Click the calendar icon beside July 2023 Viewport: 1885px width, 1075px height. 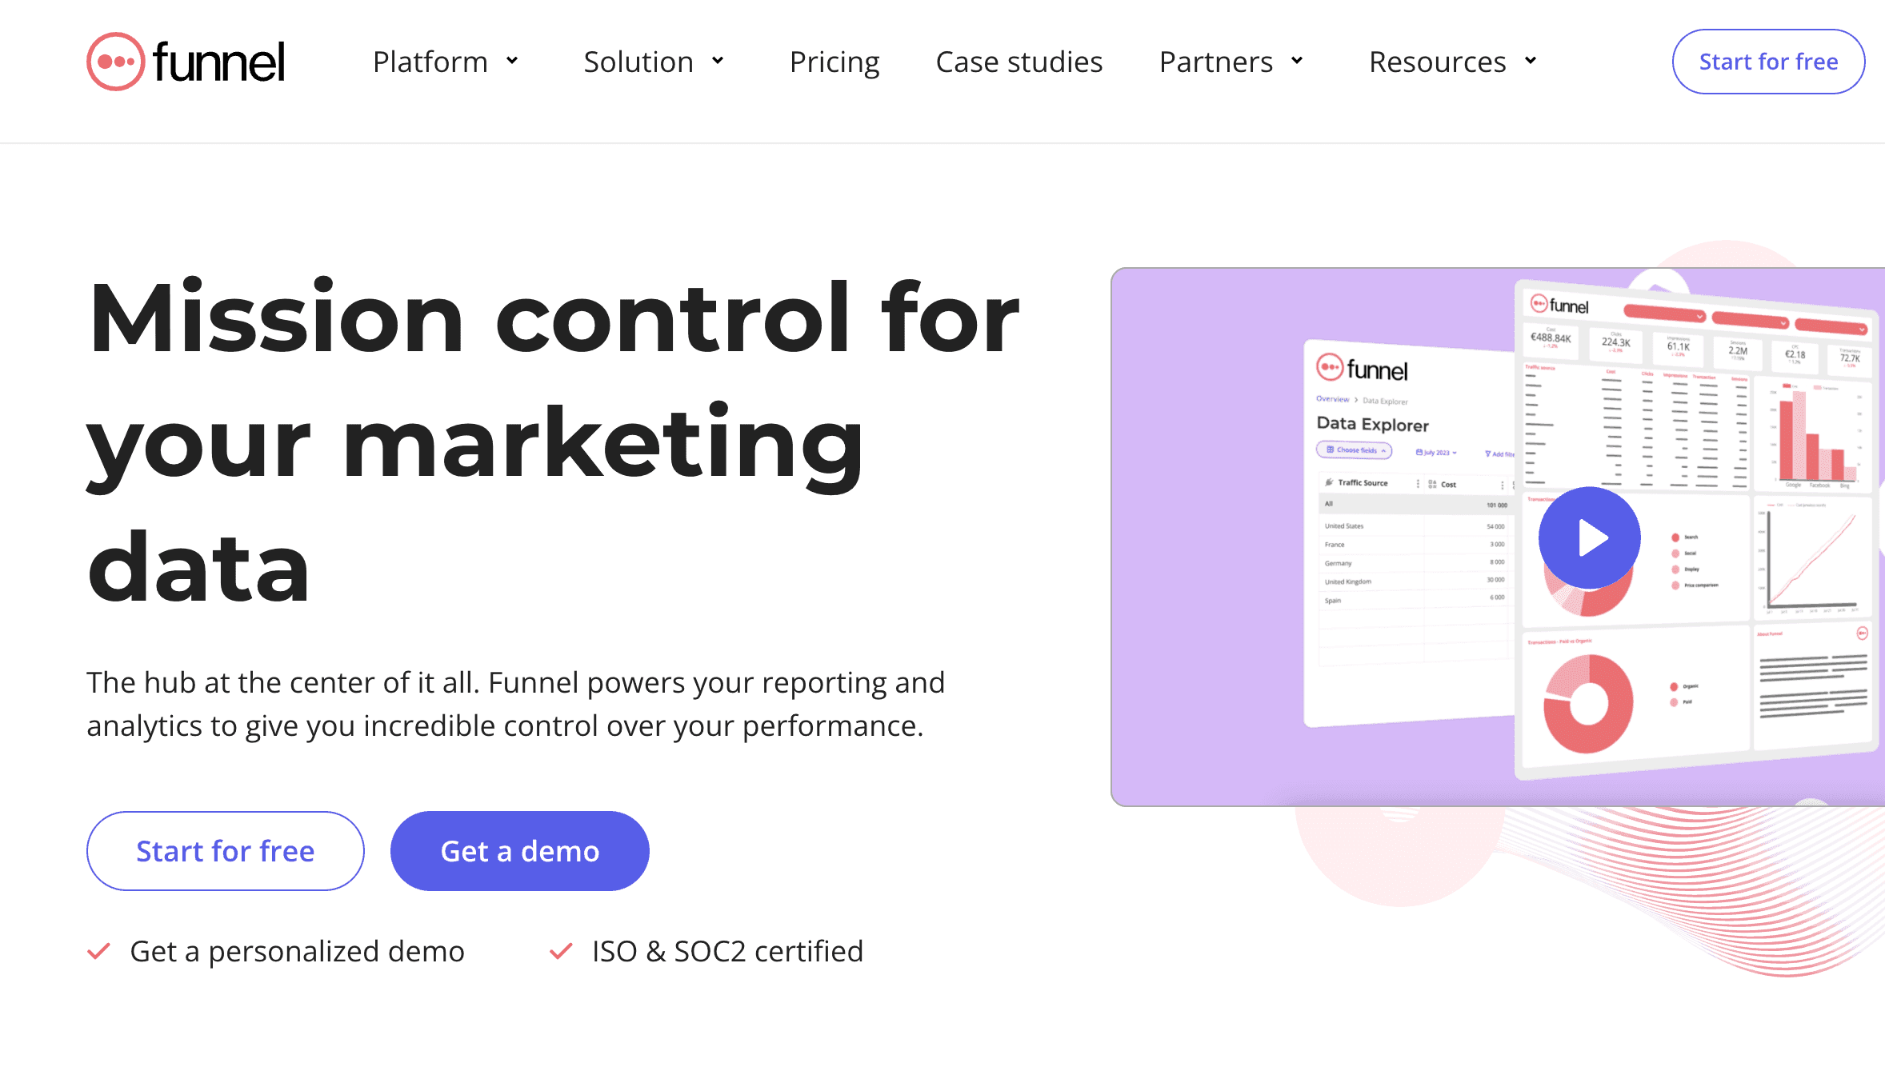click(x=1419, y=453)
